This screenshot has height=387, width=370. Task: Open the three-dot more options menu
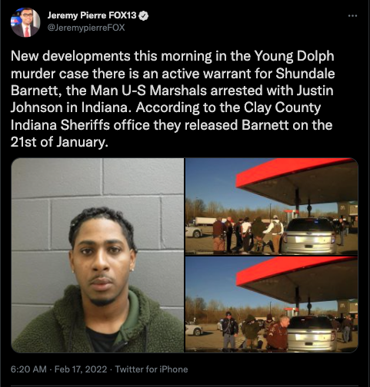click(352, 16)
